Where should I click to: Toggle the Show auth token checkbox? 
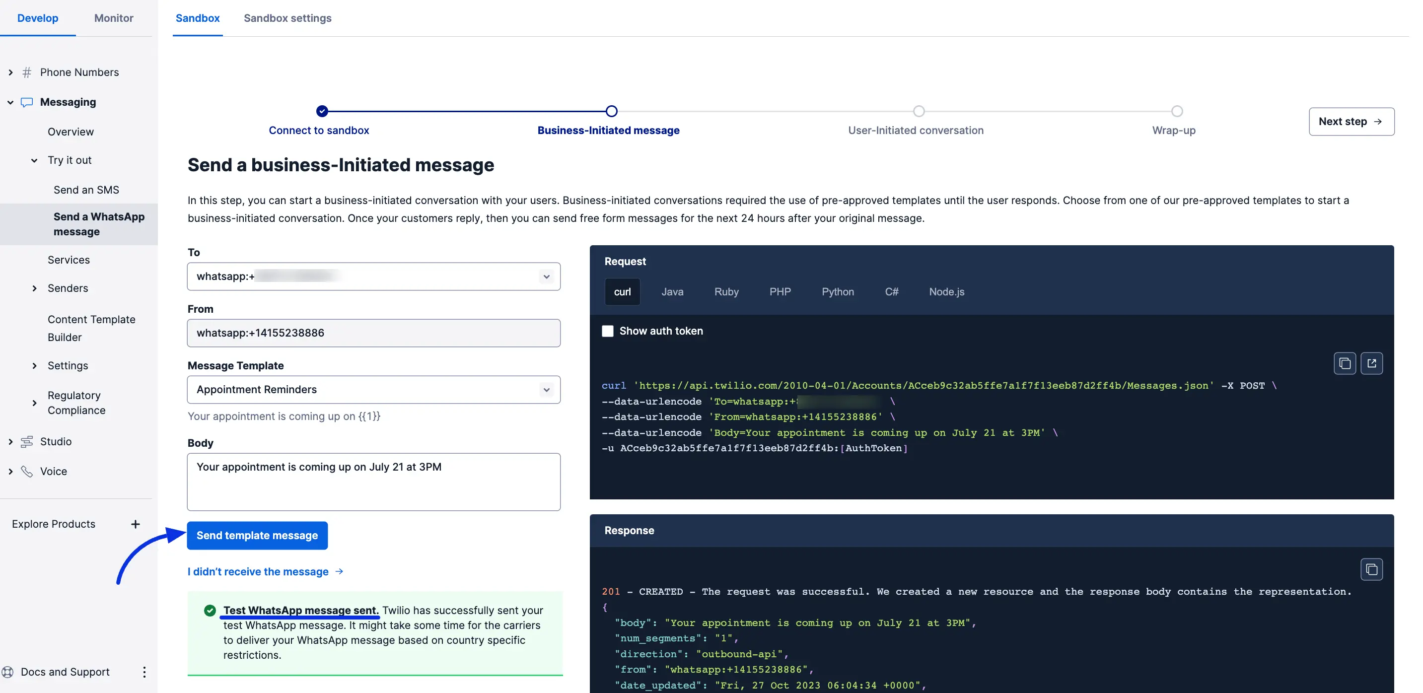coord(608,331)
